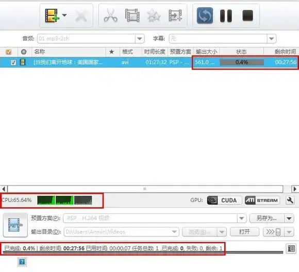Viewport: 299px width, 272px height.
Task: Click the 另存为 button
Action: (x=267, y=218)
